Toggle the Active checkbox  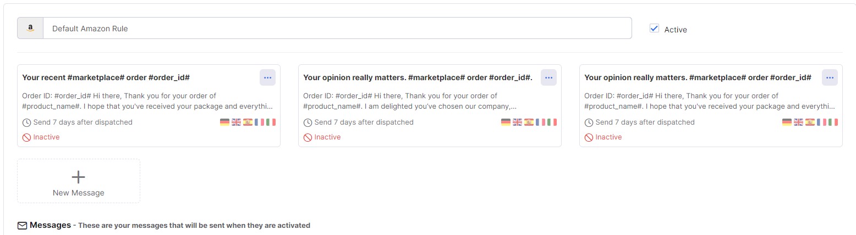coord(654,28)
